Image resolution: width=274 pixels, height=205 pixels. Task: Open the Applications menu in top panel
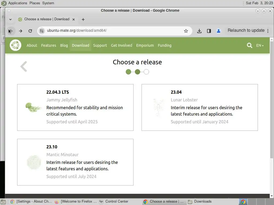point(18,3)
